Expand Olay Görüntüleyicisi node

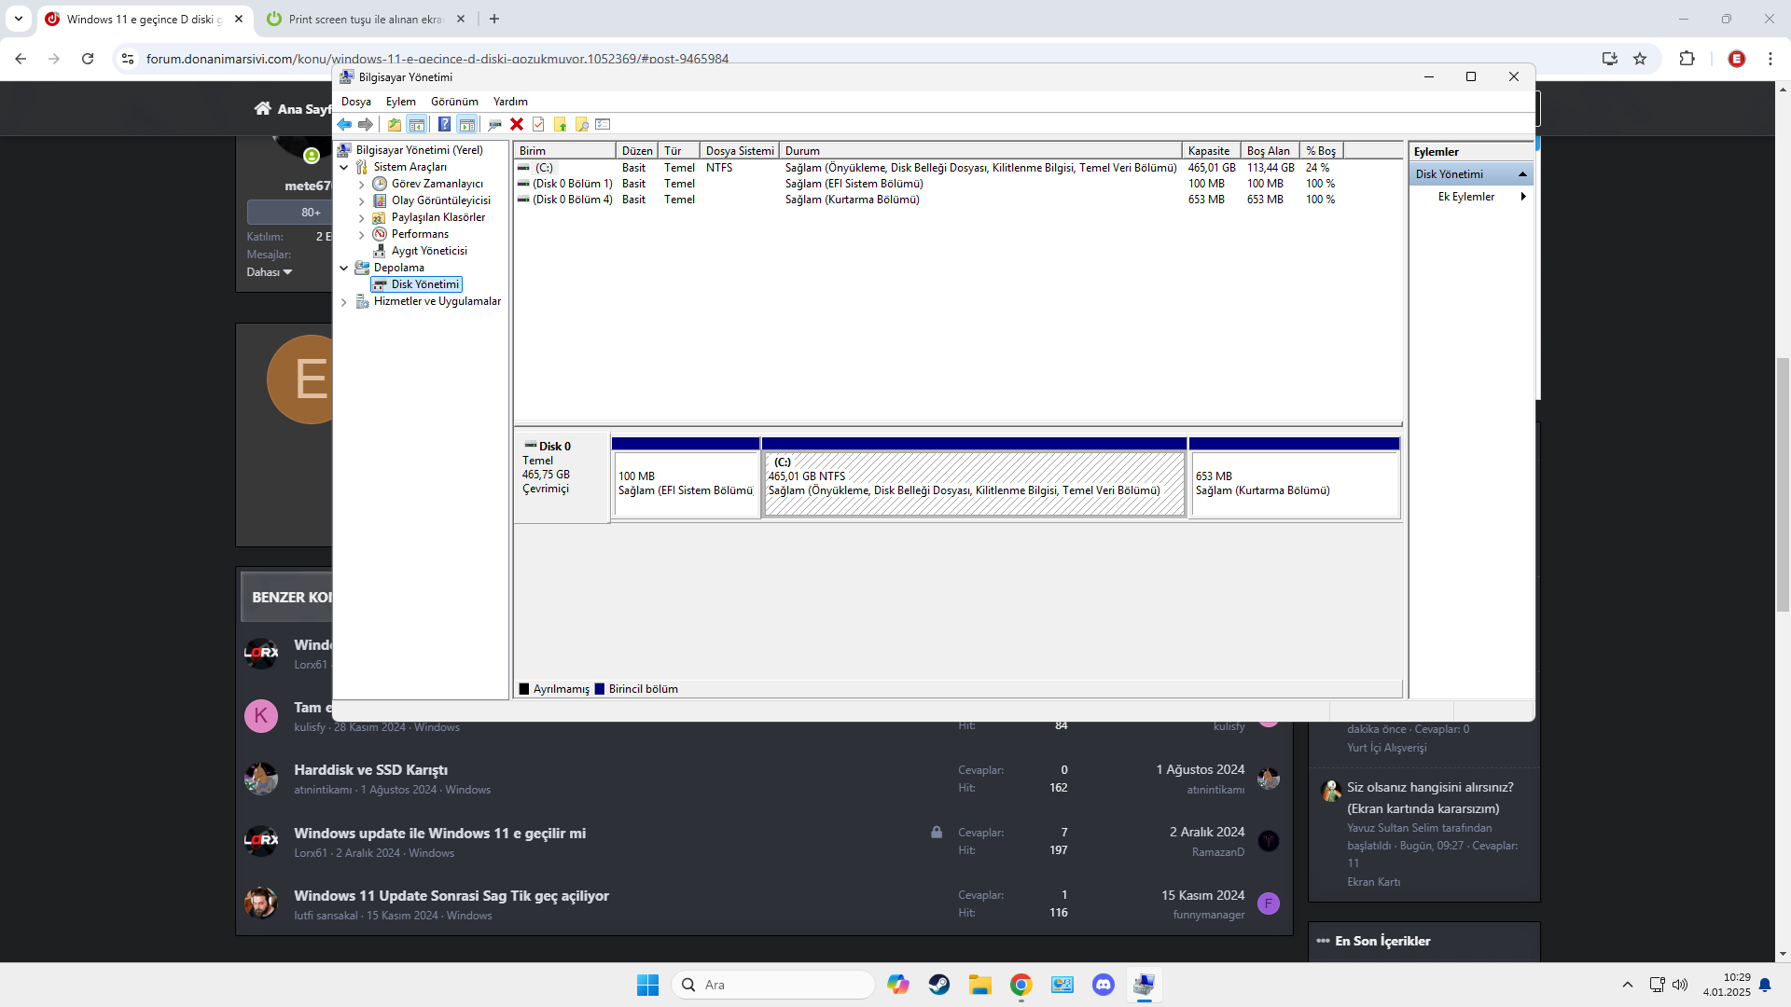point(362,200)
